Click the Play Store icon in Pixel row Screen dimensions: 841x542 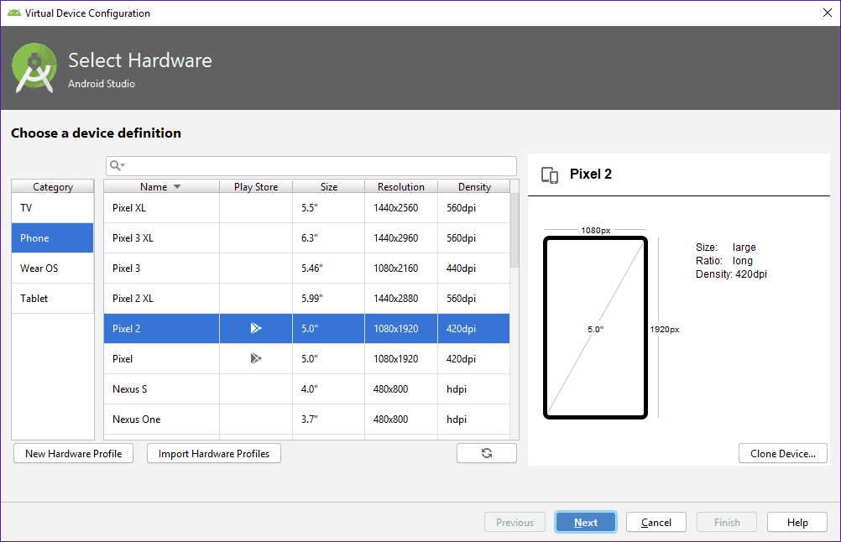(x=256, y=359)
